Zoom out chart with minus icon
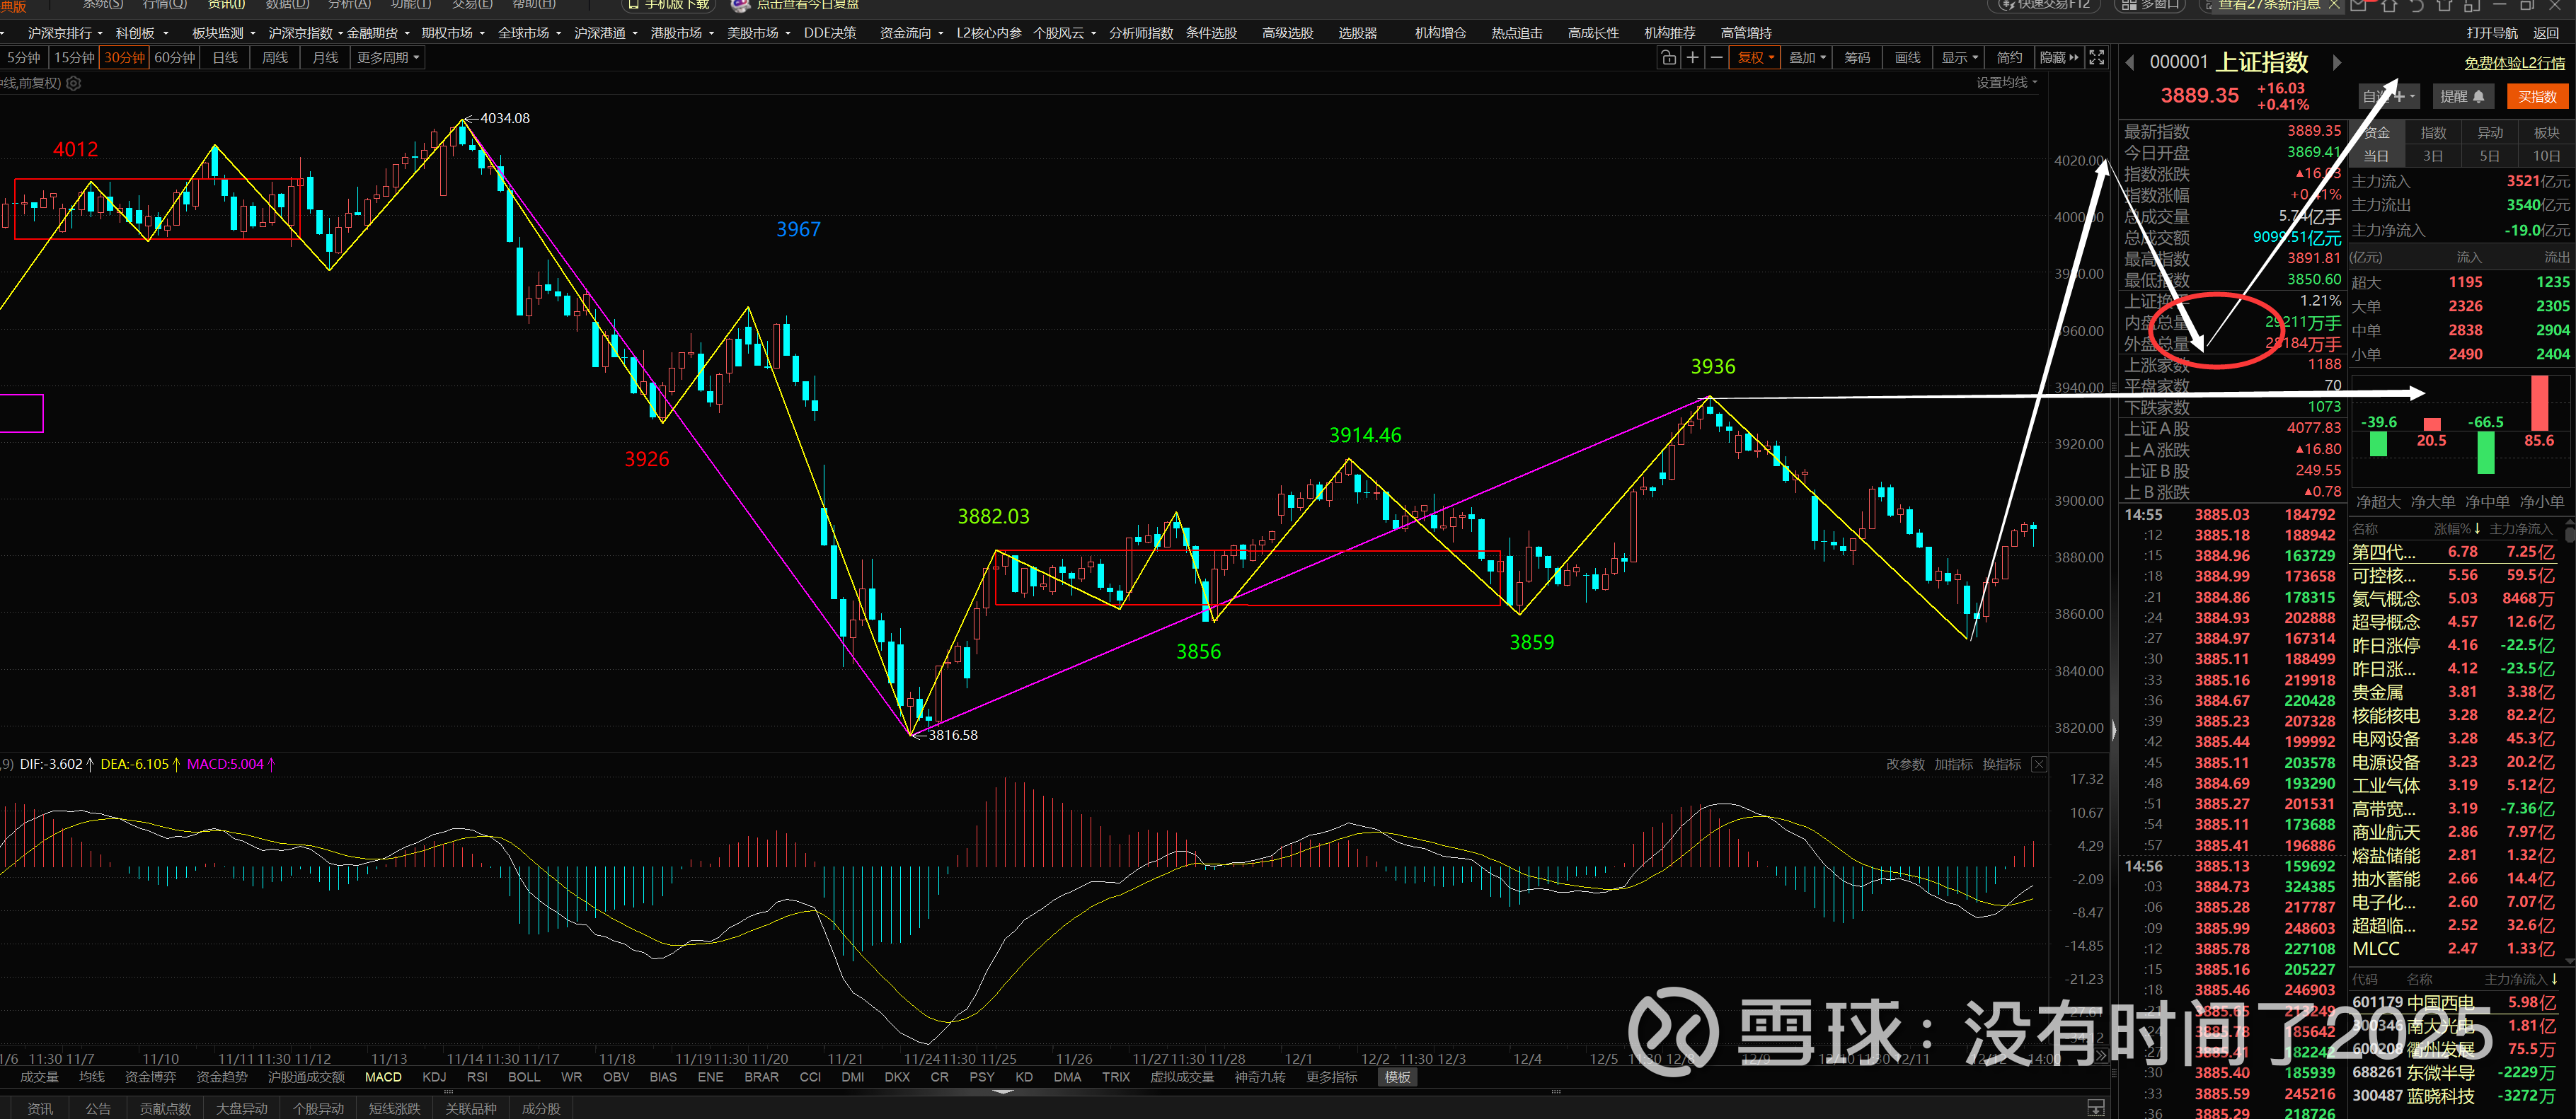This screenshot has height=1119, width=2576. [x=1716, y=58]
